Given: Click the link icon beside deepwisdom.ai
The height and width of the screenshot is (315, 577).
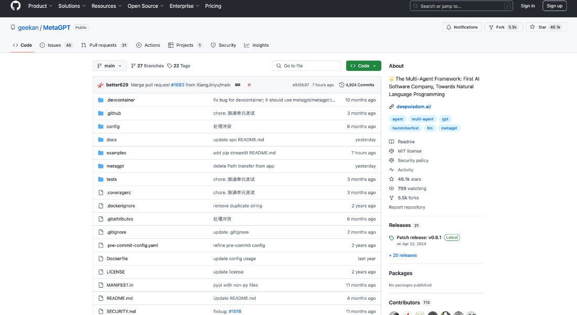Looking at the screenshot, I should point(391,106).
